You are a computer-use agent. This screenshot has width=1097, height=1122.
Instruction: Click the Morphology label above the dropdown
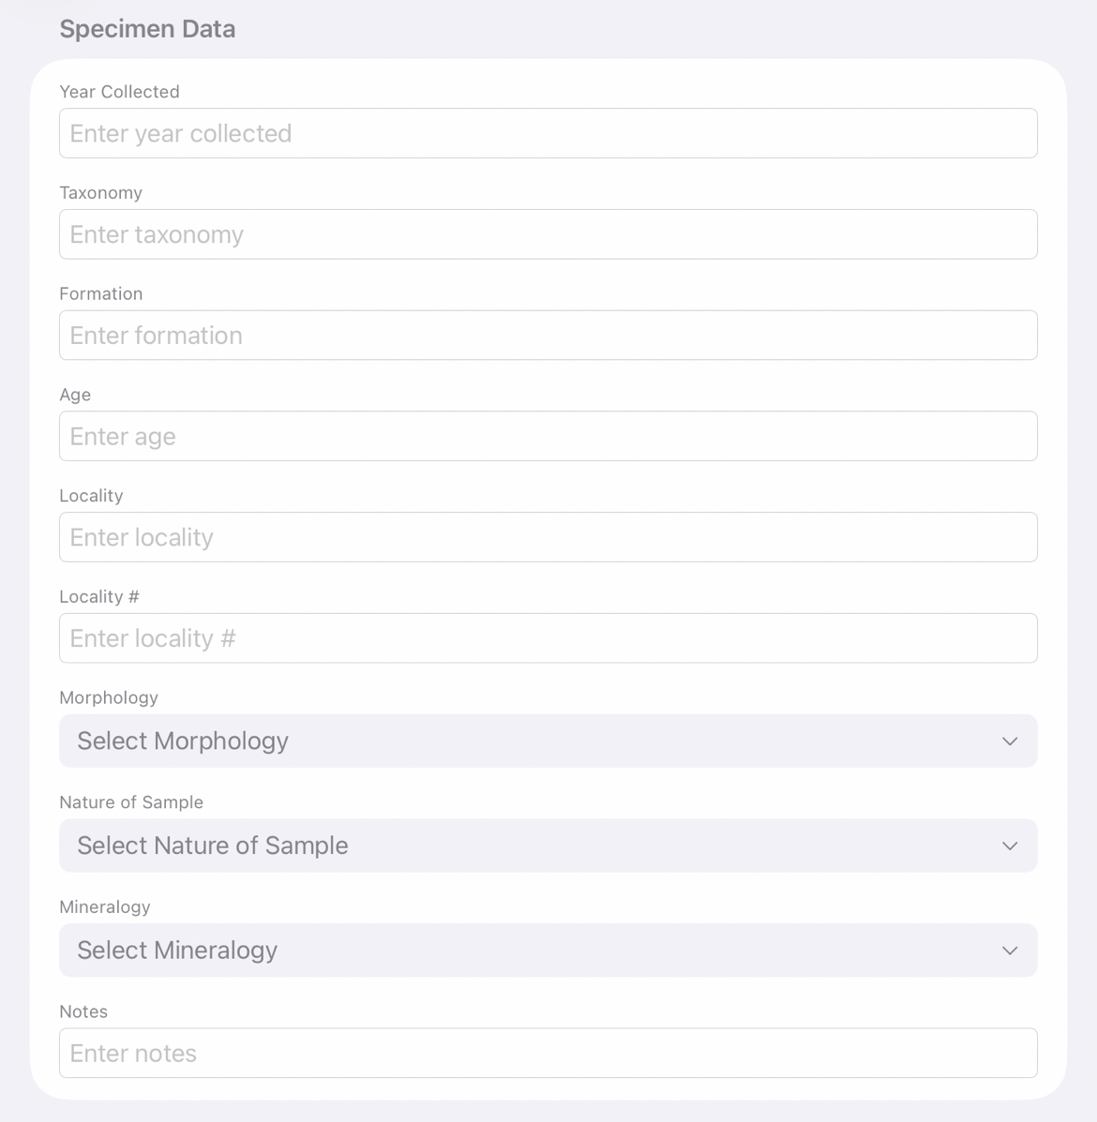tap(109, 697)
